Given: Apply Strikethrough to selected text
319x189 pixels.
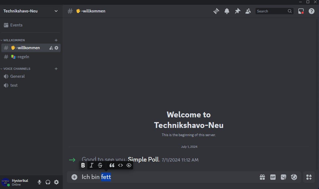Looking at the screenshot, I should pyautogui.click(x=100, y=165).
